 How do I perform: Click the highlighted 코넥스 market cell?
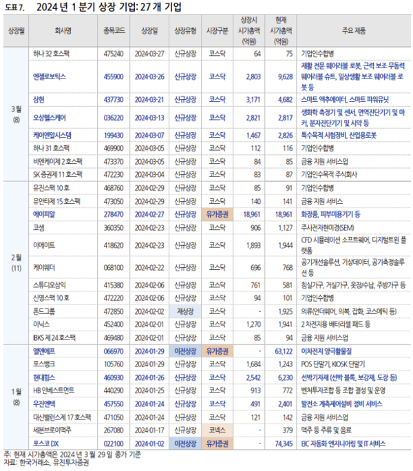coord(217,430)
